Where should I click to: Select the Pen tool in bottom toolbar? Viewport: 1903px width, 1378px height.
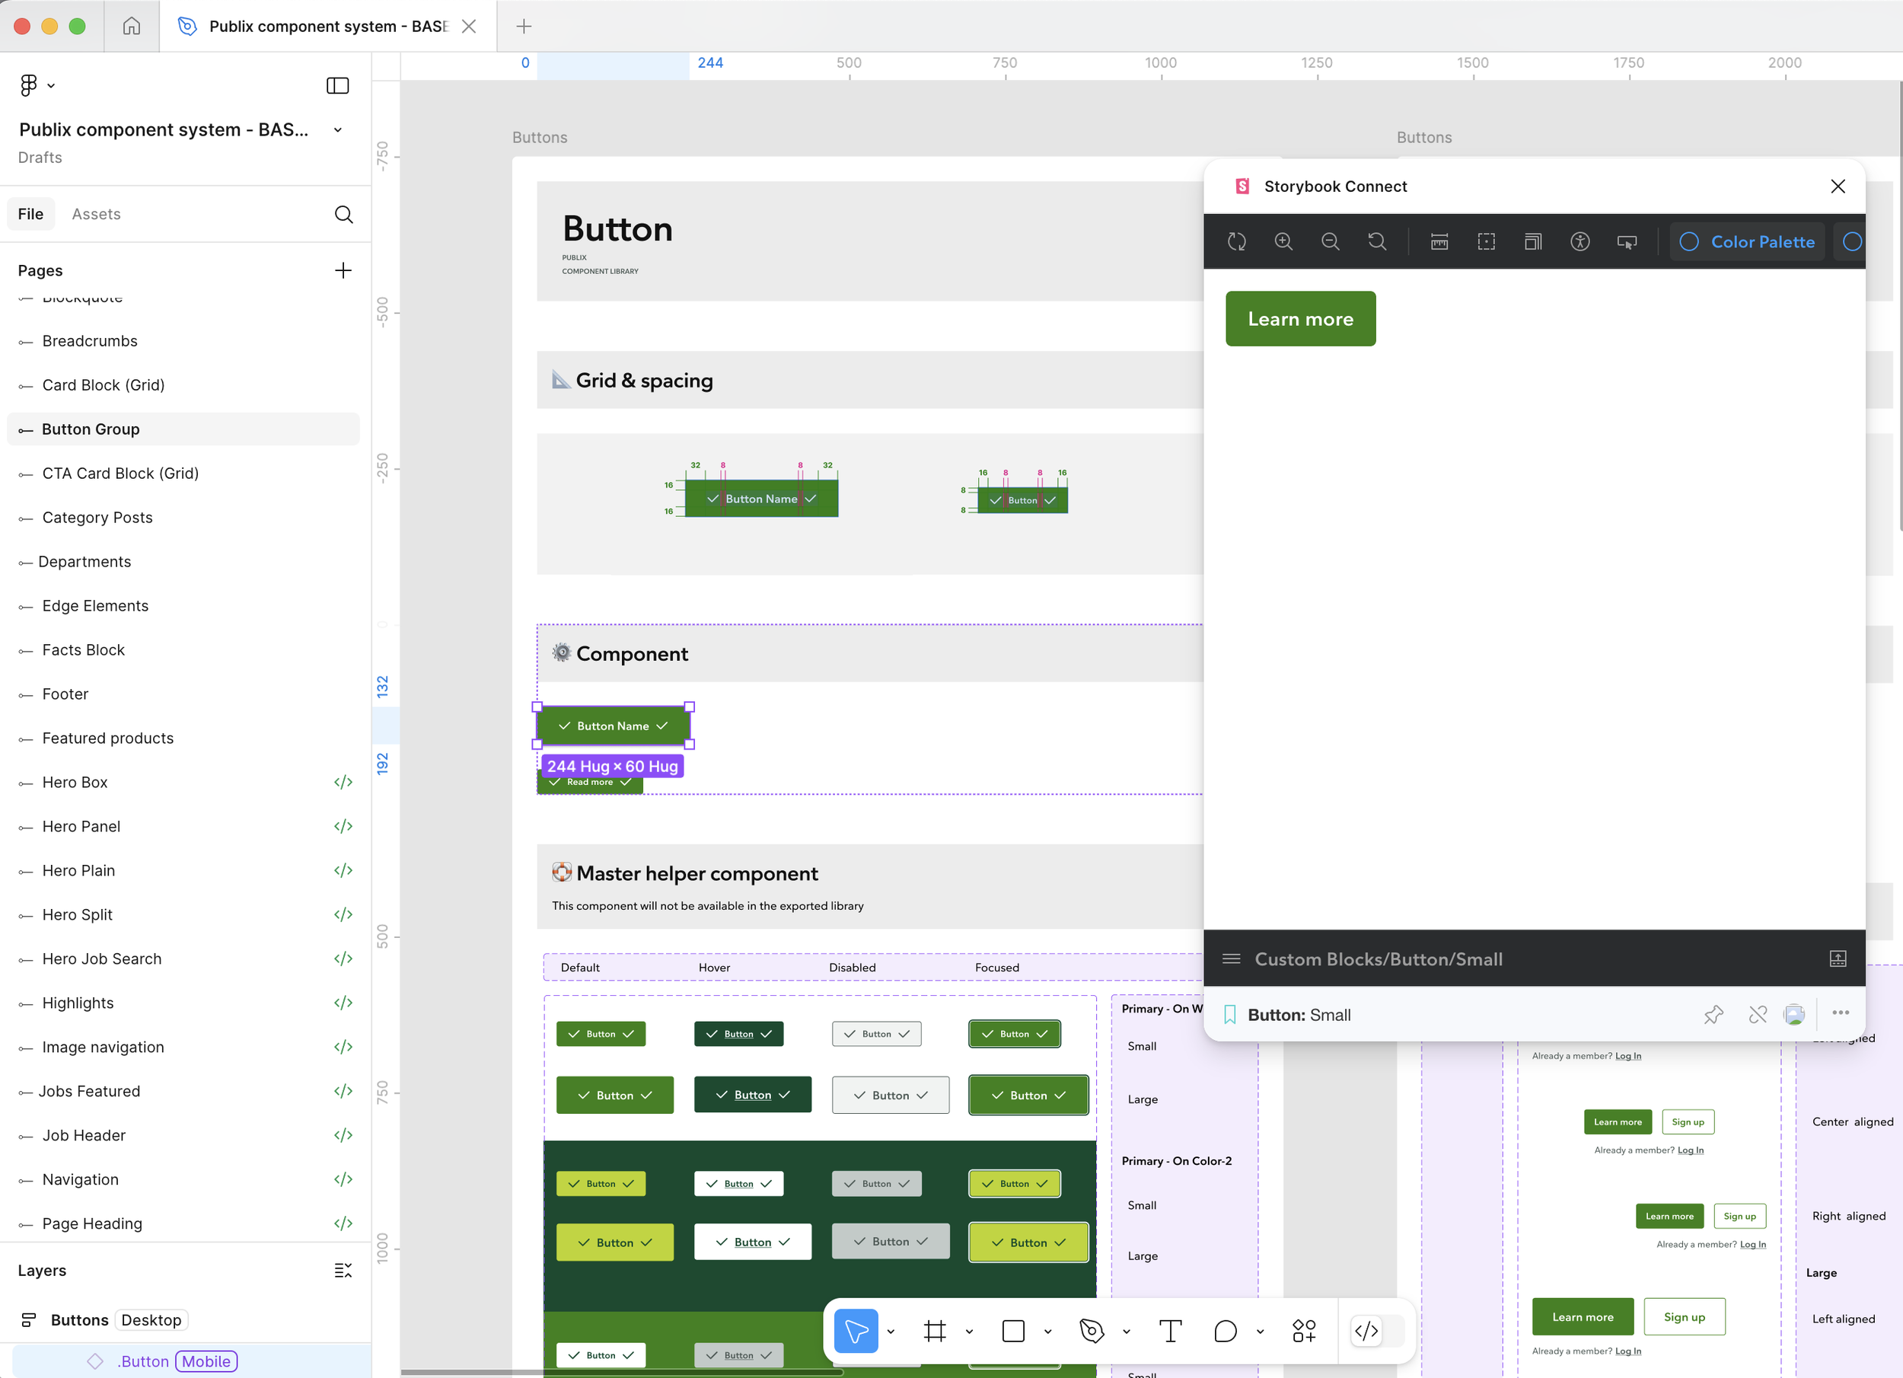point(1092,1330)
